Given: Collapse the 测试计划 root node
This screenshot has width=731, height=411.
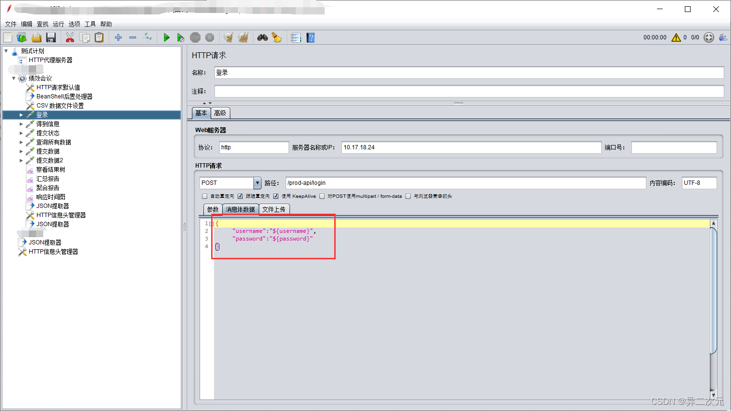Looking at the screenshot, I should pyautogui.click(x=6, y=51).
